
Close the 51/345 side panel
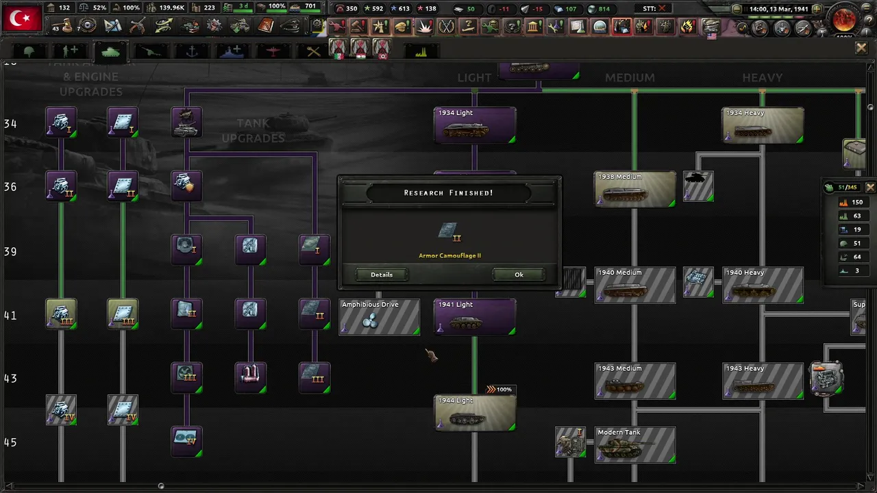click(x=869, y=187)
